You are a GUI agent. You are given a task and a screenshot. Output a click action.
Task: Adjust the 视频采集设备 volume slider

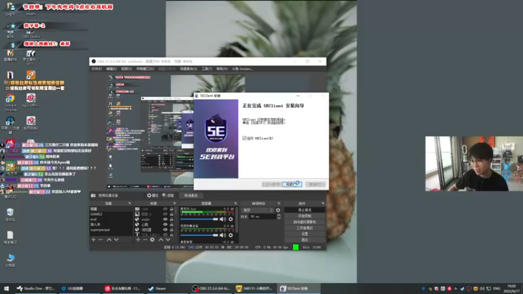point(199,235)
